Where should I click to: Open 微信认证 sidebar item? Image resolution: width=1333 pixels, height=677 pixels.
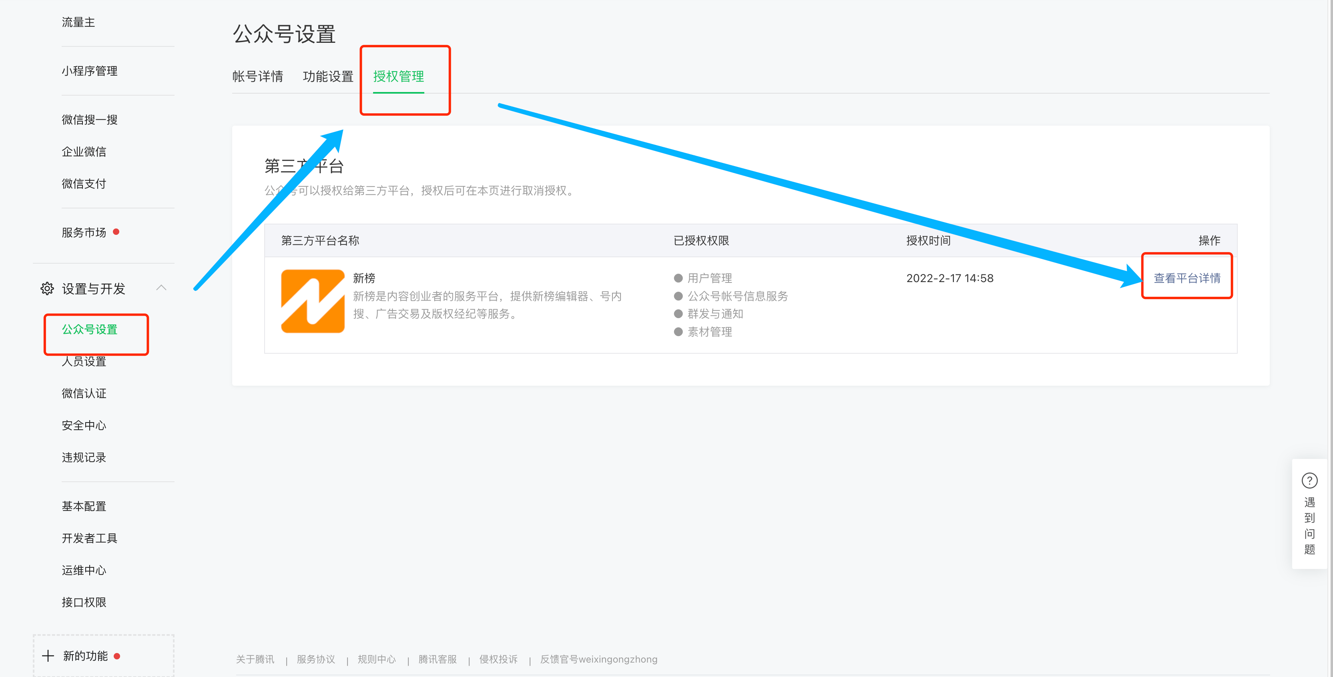84,394
